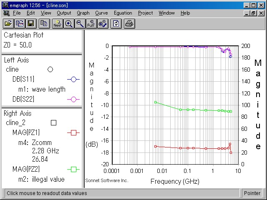Click the Pointer mode status indicator
This screenshot has width=267, height=200.
(x=252, y=193)
